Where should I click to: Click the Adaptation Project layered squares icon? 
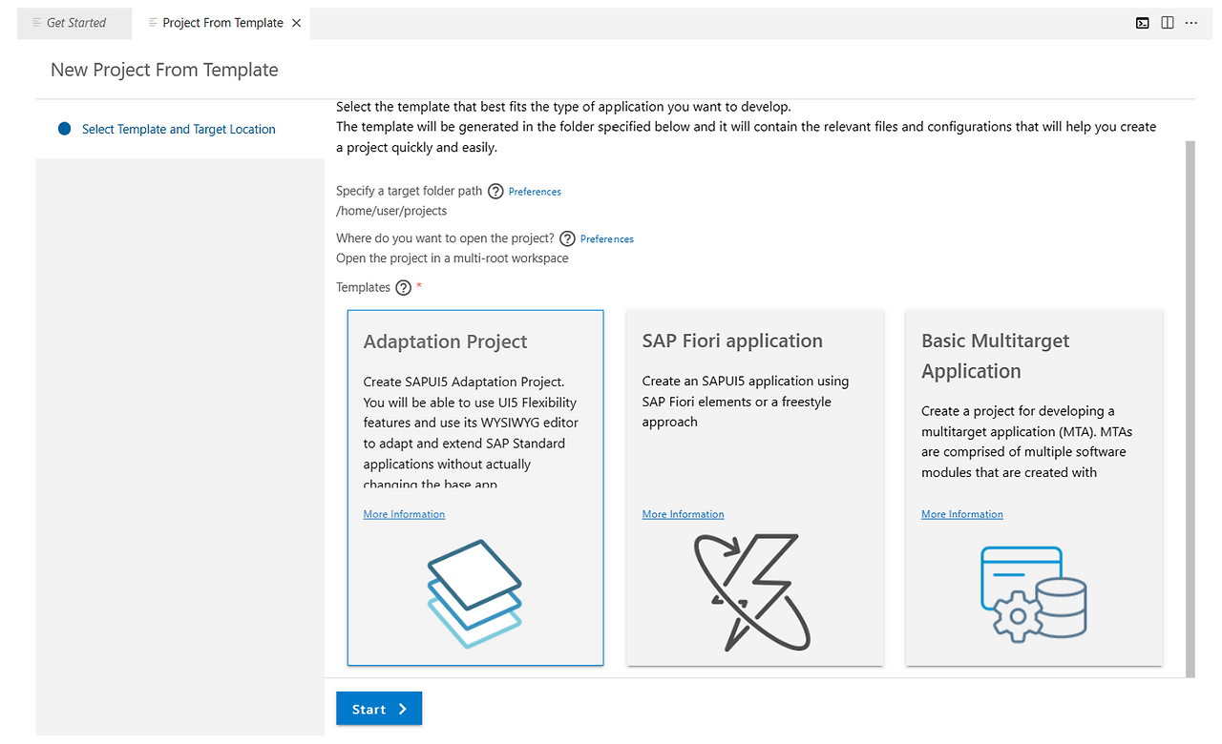click(x=474, y=592)
